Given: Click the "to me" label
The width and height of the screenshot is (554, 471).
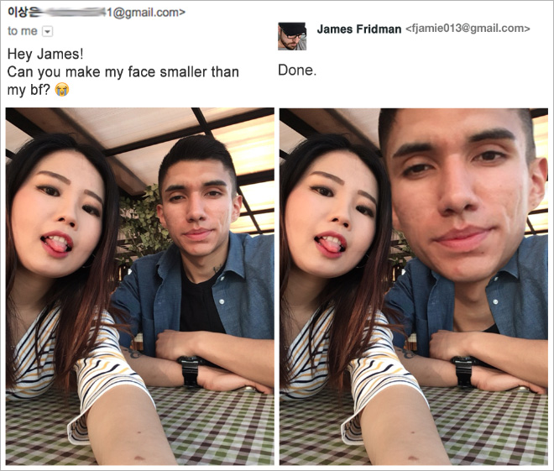Looking at the screenshot, I should pos(23,31).
